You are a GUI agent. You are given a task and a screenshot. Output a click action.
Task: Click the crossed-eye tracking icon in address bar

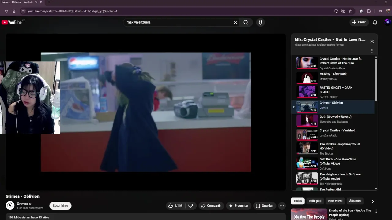pos(343,11)
